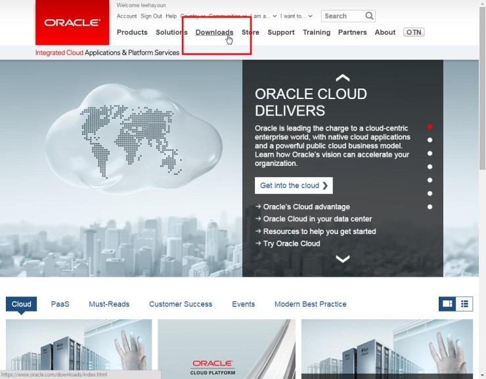Click the Oracle logo
The height and width of the screenshot is (379, 486).
(x=72, y=22)
